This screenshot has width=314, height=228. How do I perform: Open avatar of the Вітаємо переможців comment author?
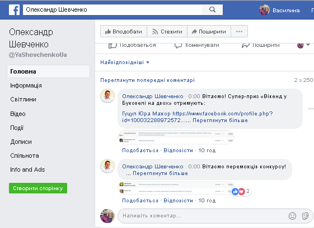click(x=107, y=166)
